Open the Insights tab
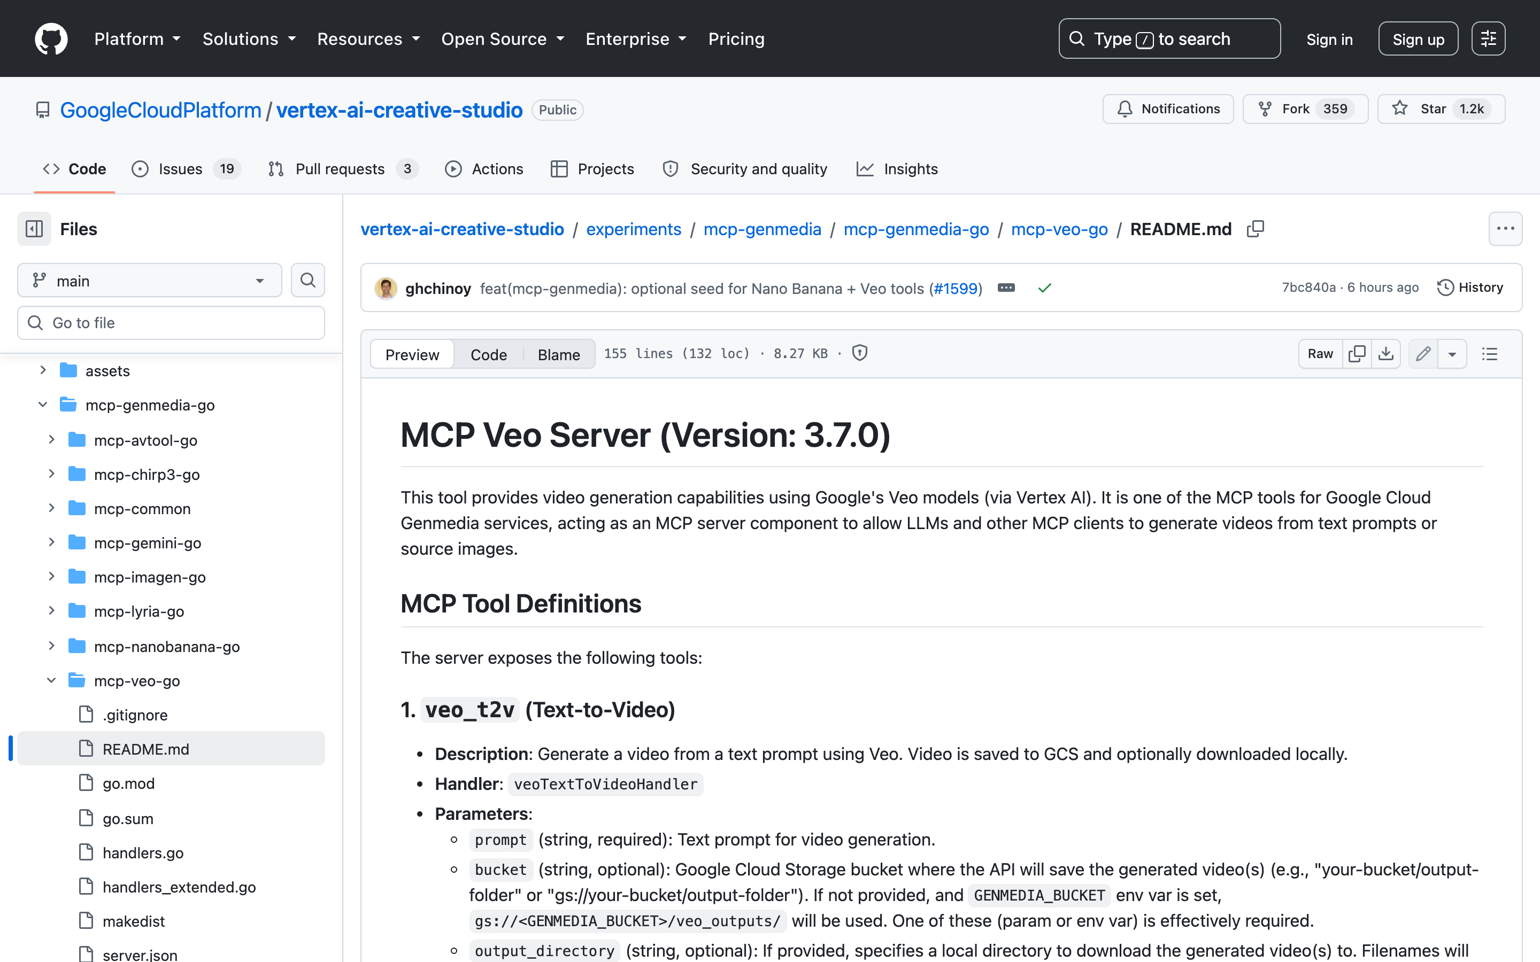The height and width of the screenshot is (962, 1540). click(897, 168)
